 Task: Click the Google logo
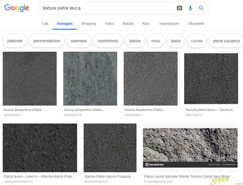(17, 8)
